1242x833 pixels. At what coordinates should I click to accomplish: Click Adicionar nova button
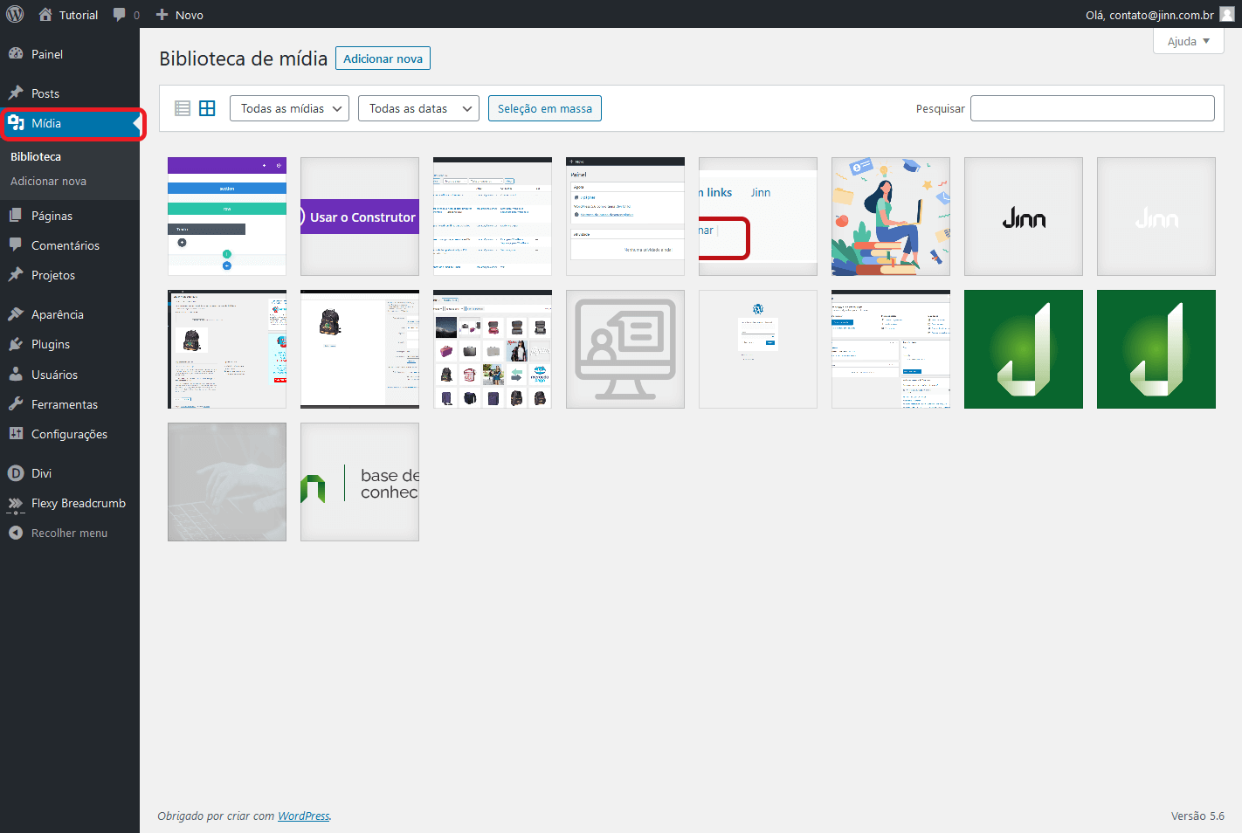pos(383,59)
